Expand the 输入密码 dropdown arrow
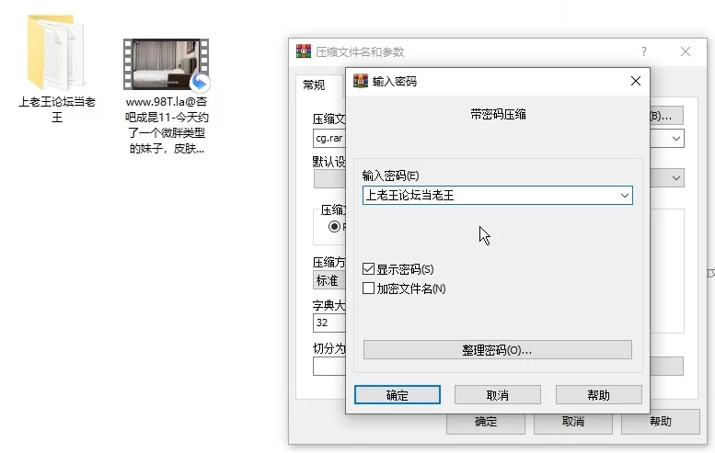 tap(625, 195)
